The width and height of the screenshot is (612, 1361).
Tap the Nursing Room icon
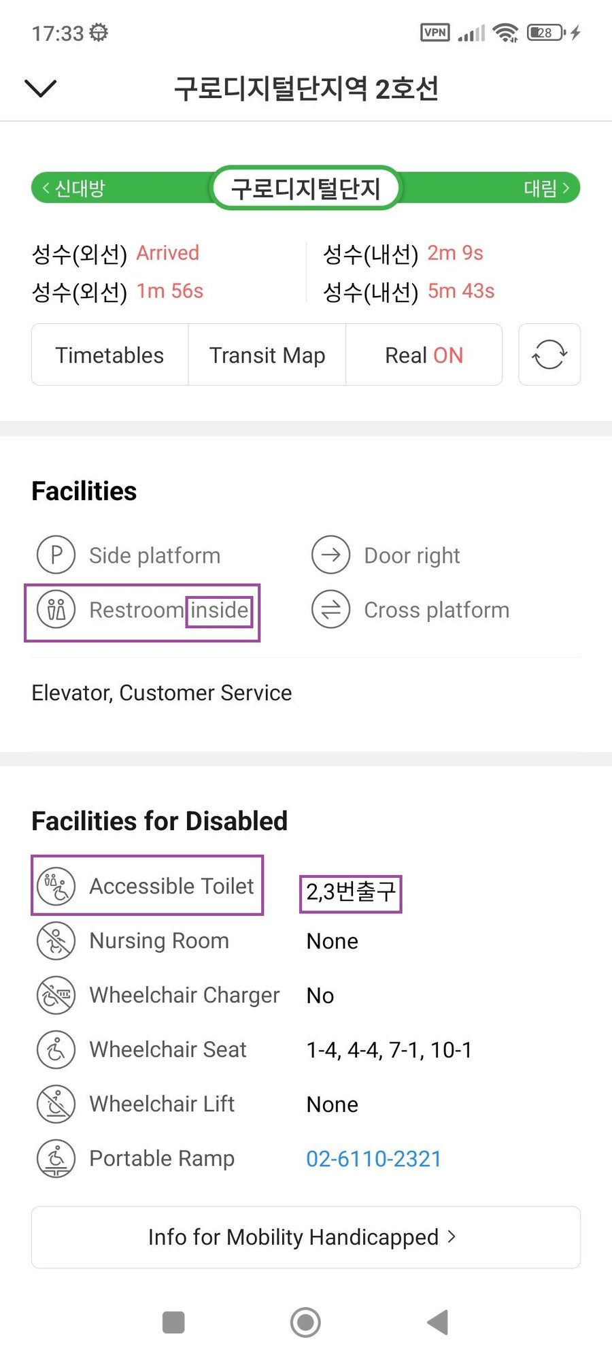point(56,940)
